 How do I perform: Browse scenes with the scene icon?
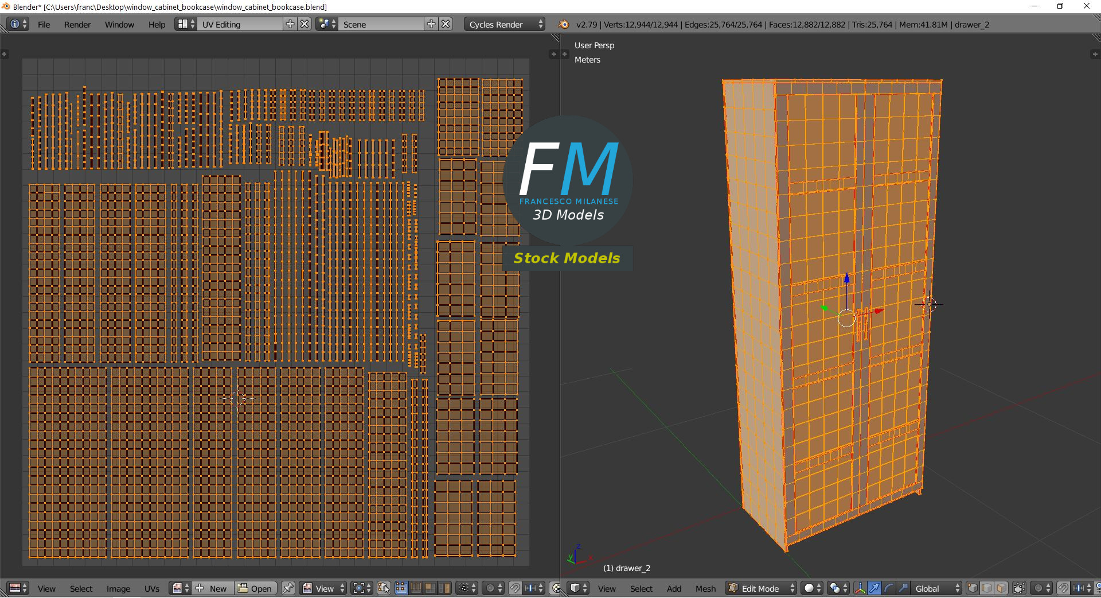(327, 24)
